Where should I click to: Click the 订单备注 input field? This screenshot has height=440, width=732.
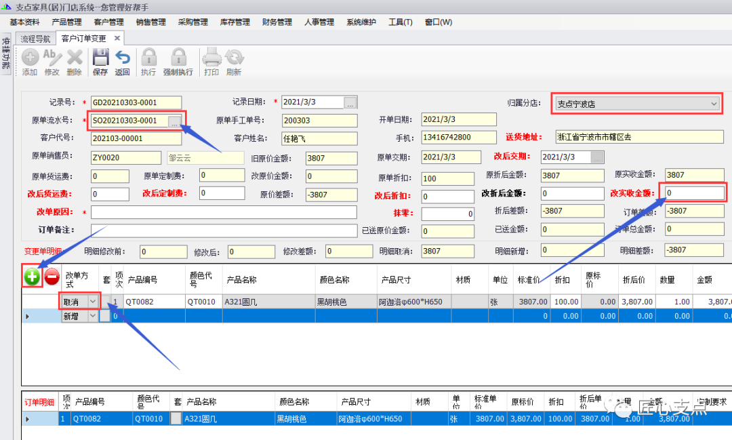(x=224, y=231)
